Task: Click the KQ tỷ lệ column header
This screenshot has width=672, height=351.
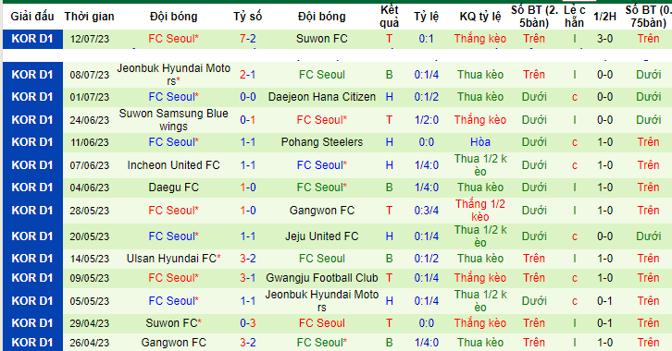Action: (480, 17)
